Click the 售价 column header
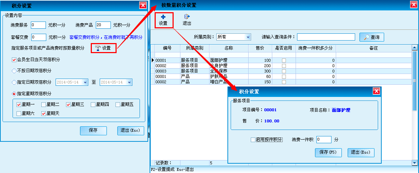Viewport: 419px width, 173px height. [x=260, y=48]
